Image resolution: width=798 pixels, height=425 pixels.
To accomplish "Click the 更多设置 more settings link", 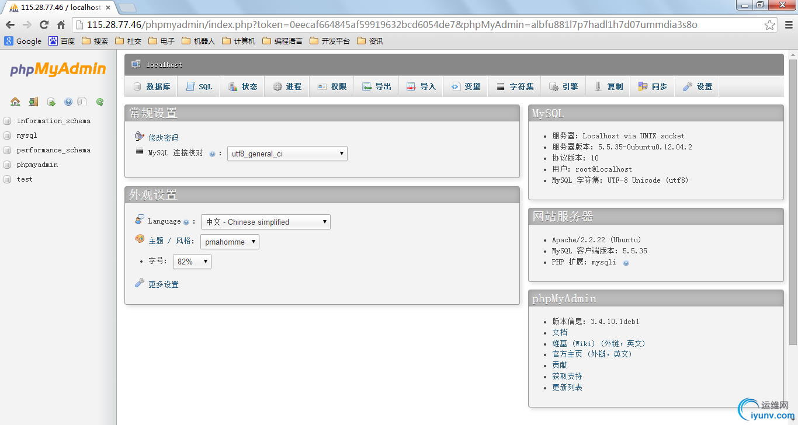I will click(164, 284).
